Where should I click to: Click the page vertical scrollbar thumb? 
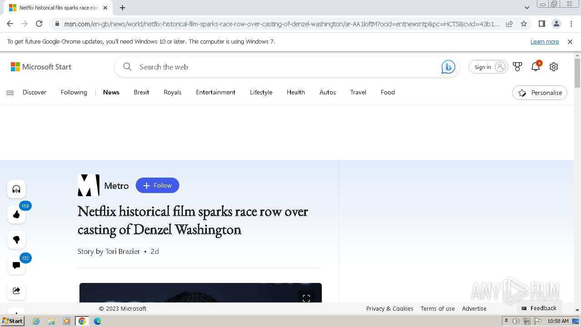[x=577, y=73]
